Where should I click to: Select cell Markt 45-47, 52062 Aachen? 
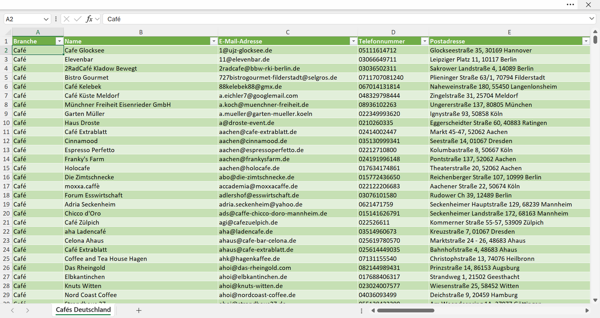click(509, 132)
